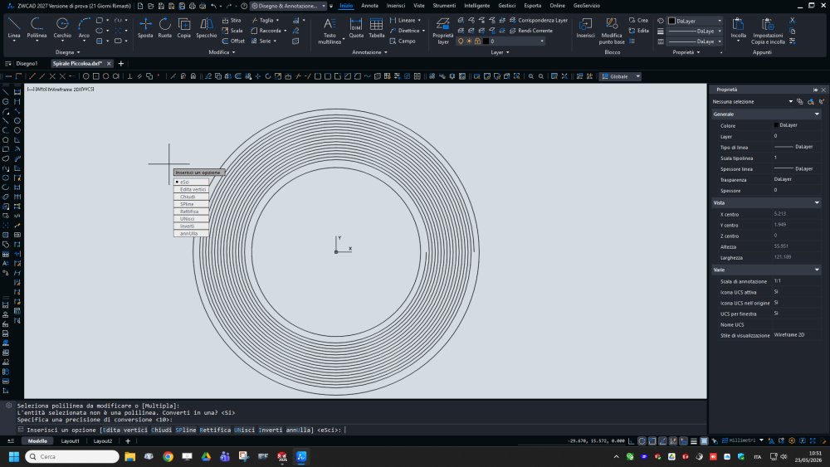Expand the Annotazione panel
This screenshot has height=467, width=830.
coord(369,52)
